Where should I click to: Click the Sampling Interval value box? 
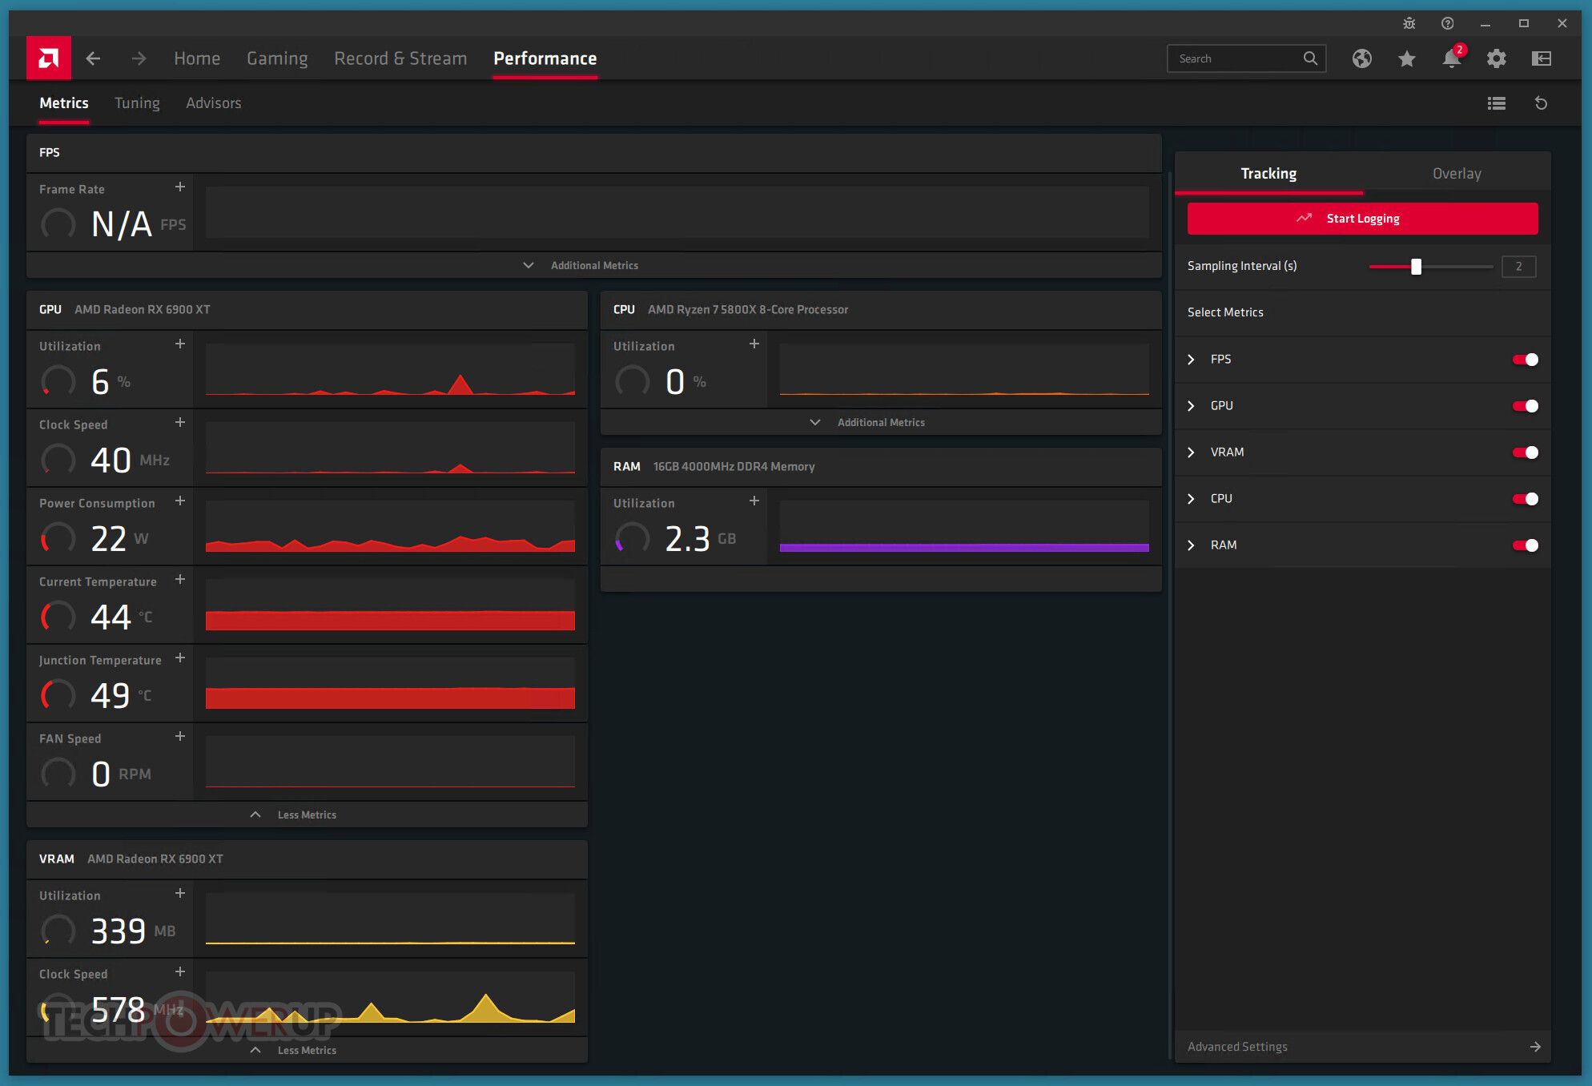tap(1518, 267)
